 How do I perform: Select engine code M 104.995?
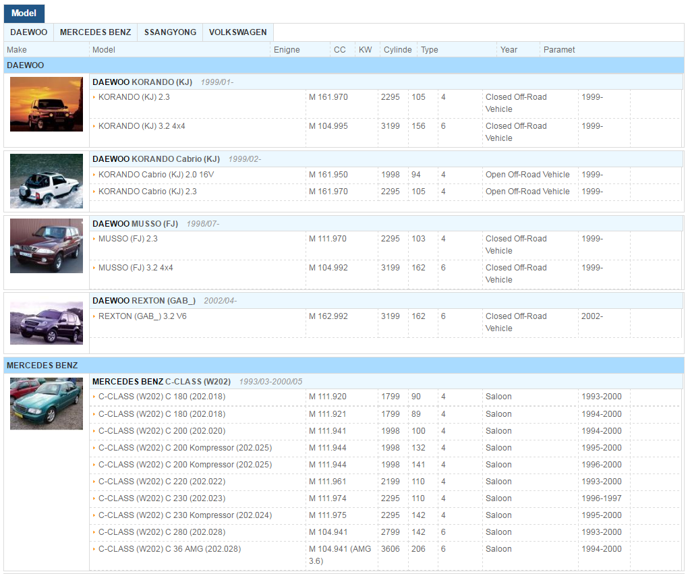(x=328, y=126)
